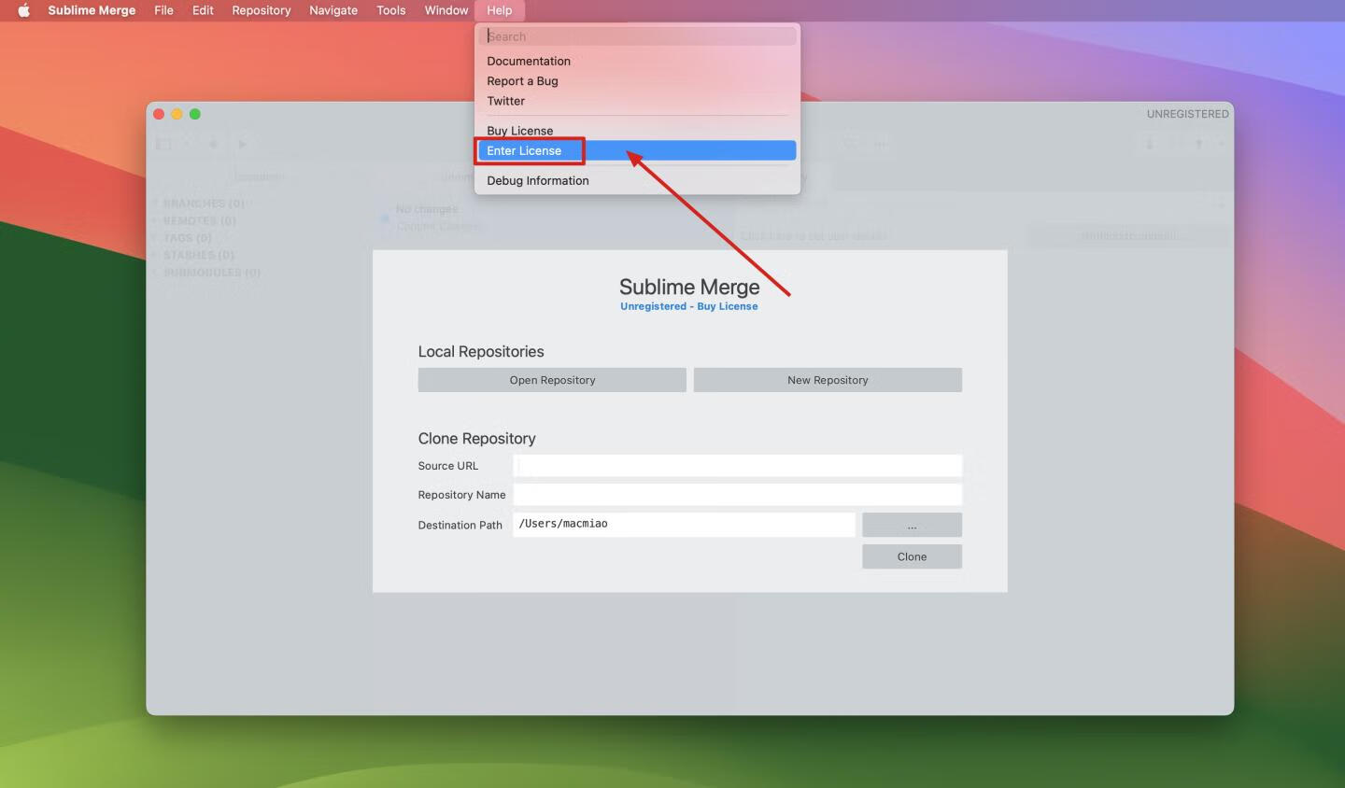Click the Help menu search field

pyautogui.click(x=638, y=36)
